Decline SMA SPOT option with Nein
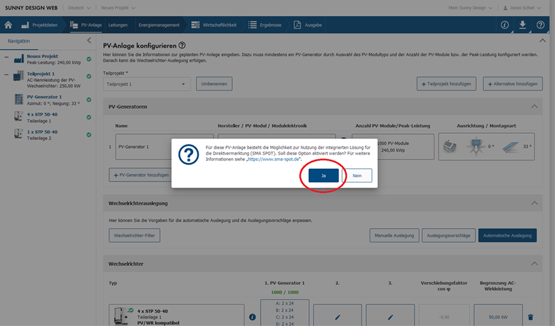 [x=357, y=175]
